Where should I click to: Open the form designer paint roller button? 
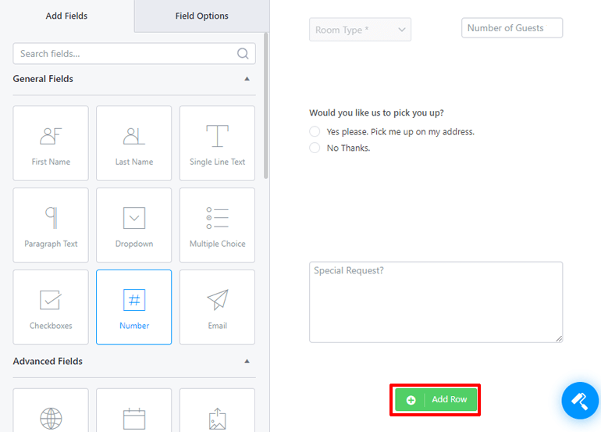580,401
